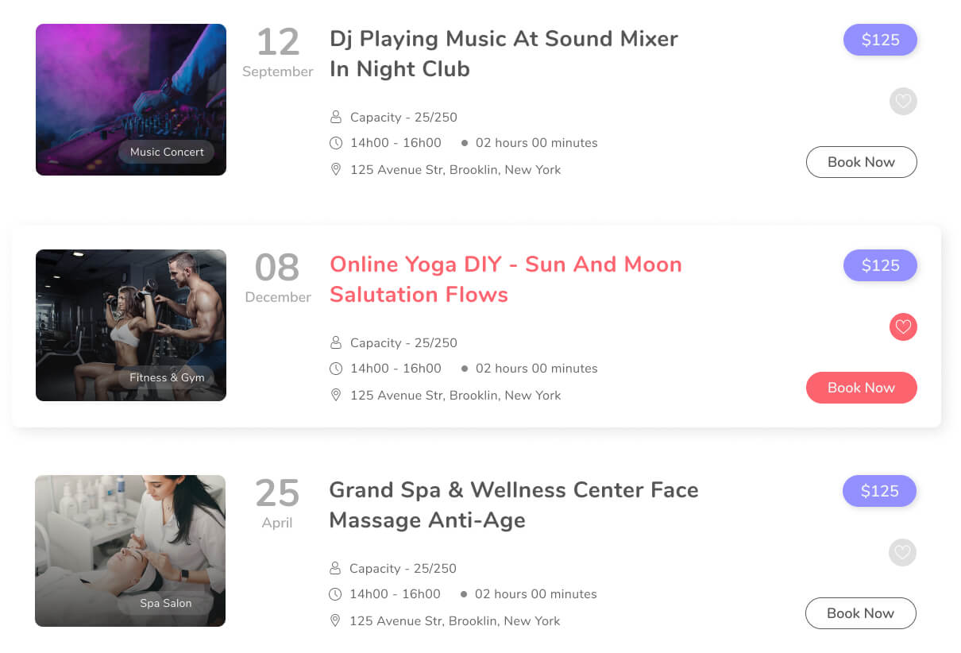Click the clock icon on Yoga event
The width and height of the screenshot is (961, 653).
(x=336, y=369)
